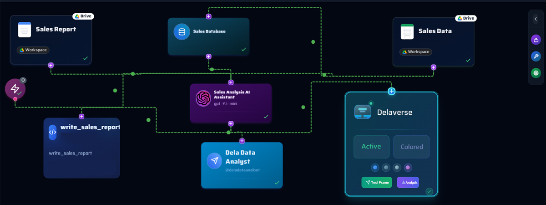Viewport: 546px width, 205px height.
Task: Click the plus connector above Sales Analysis AI Assistant
Action: 231,82
